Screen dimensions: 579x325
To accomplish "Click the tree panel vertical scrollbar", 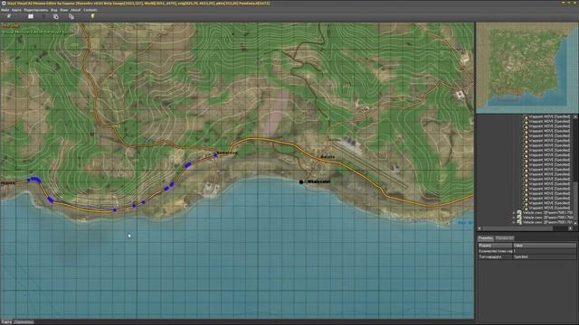I will click(575, 170).
